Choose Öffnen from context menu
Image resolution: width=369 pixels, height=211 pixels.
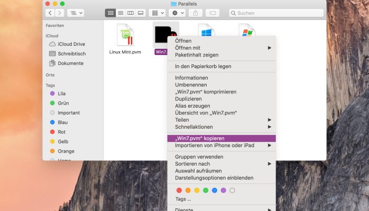point(221,41)
